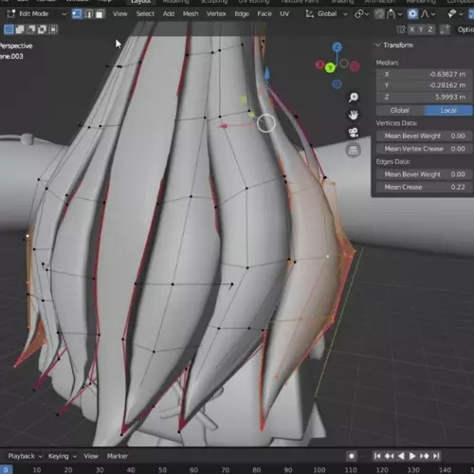Jump to the timeline start frame
The height and width of the screenshot is (474, 474).
point(377,456)
